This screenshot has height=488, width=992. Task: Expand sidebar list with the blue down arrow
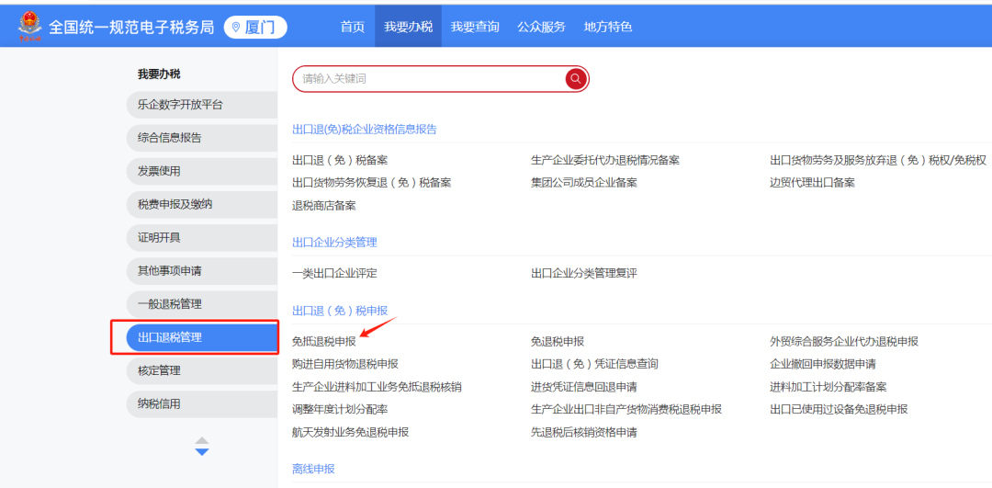click(202, 452)
